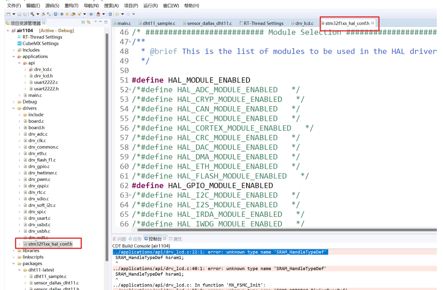Switch to the 问题 problems tab
The height and width of the screenshot is (290, 443).
tap(119, 239)
